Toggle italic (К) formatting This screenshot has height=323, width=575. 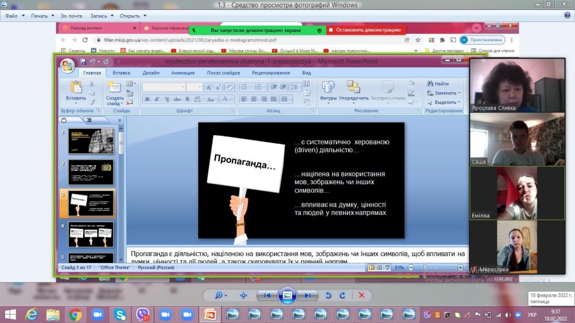tap(157, 99)
